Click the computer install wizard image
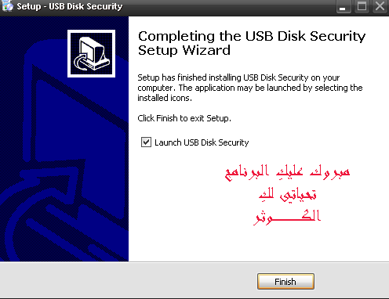The height and width of the screenshot is (299, 389). tap(91, 53)
